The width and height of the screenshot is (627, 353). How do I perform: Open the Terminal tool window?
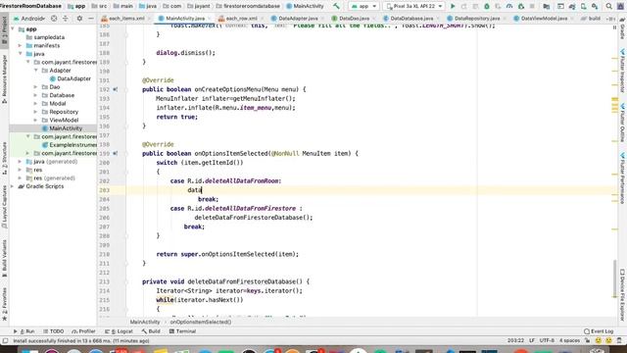182,331
